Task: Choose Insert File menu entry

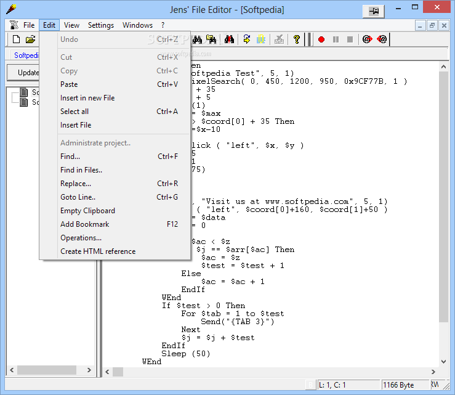Action: 115,125
